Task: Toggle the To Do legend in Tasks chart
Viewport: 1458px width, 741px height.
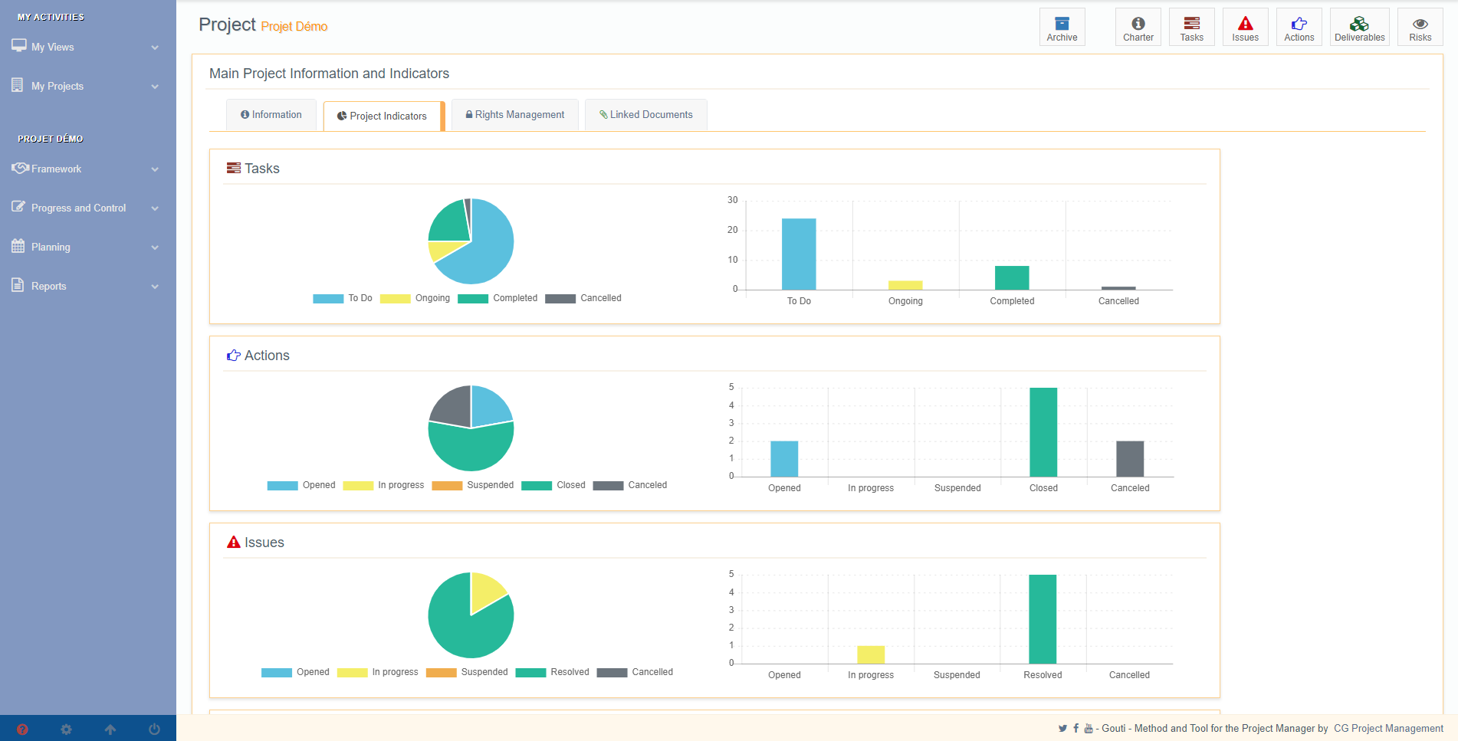Action: click(x=343, y=298)
